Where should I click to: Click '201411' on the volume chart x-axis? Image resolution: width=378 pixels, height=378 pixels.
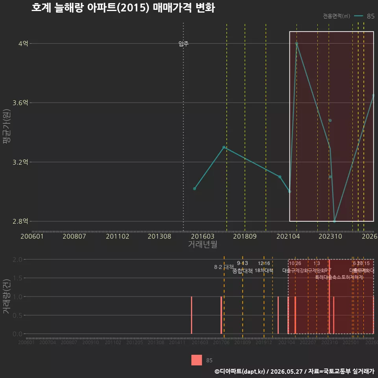[177, 342]
